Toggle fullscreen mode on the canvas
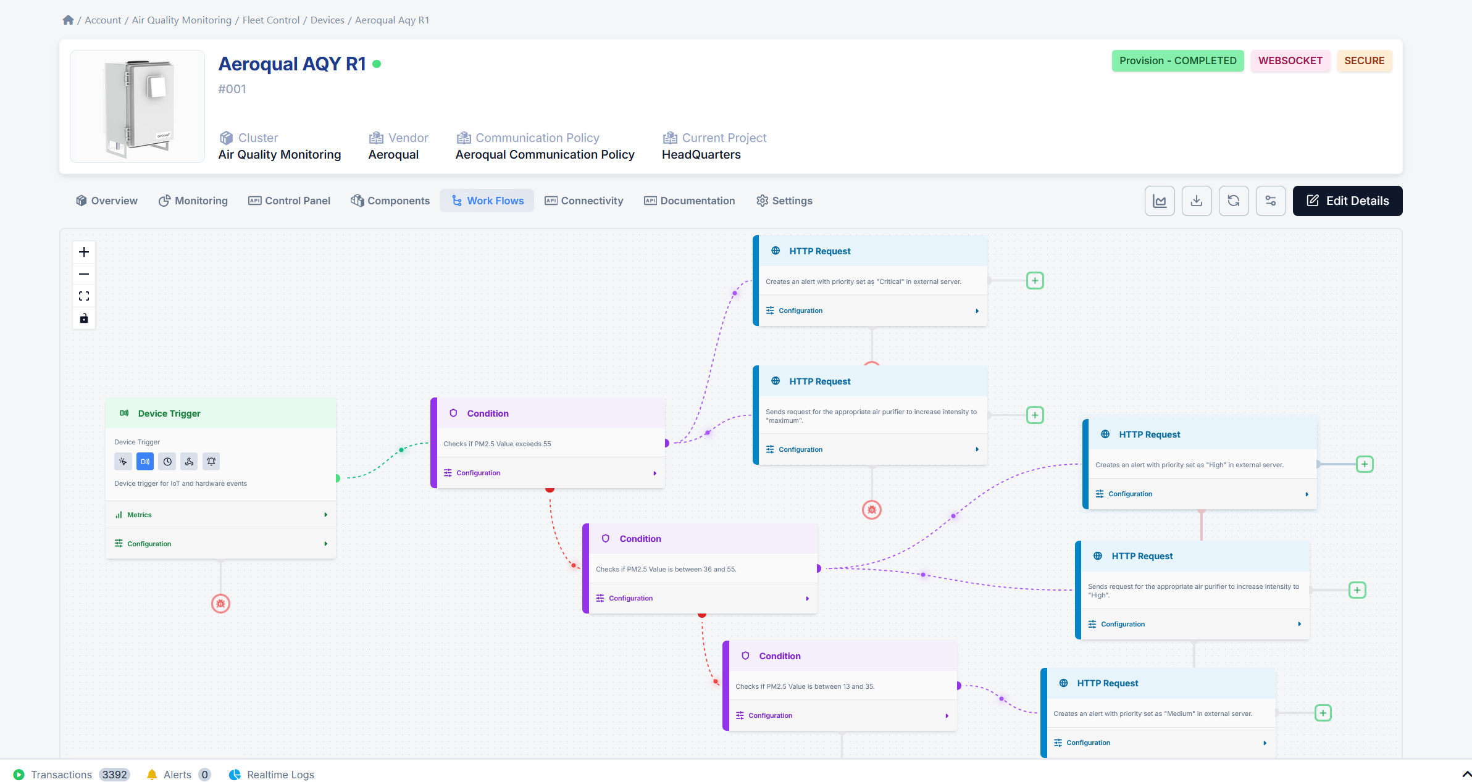 tap(83, 296)
